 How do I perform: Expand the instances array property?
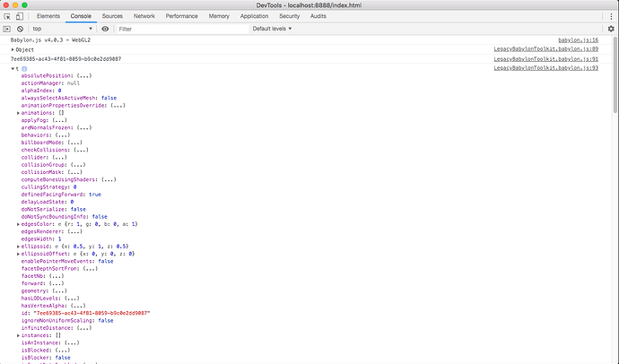(x=18, y=335)
